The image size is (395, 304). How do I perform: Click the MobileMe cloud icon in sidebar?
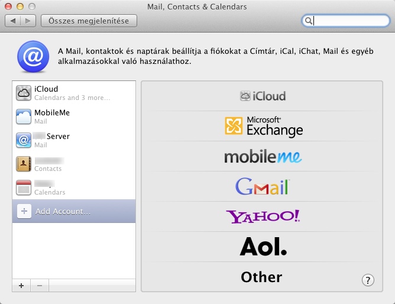click(24, 117)
